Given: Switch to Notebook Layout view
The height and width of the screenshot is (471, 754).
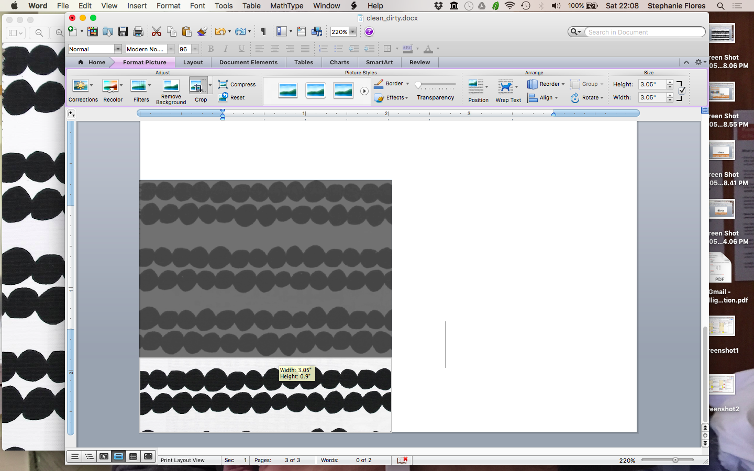Looking at the screenshot, I should click(134, 456).
